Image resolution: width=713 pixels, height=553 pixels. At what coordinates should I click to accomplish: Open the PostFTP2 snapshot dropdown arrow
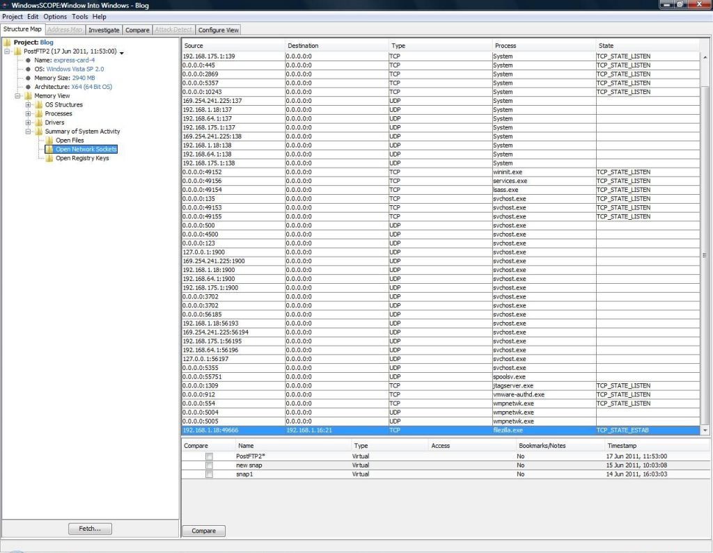coord(121,53)
